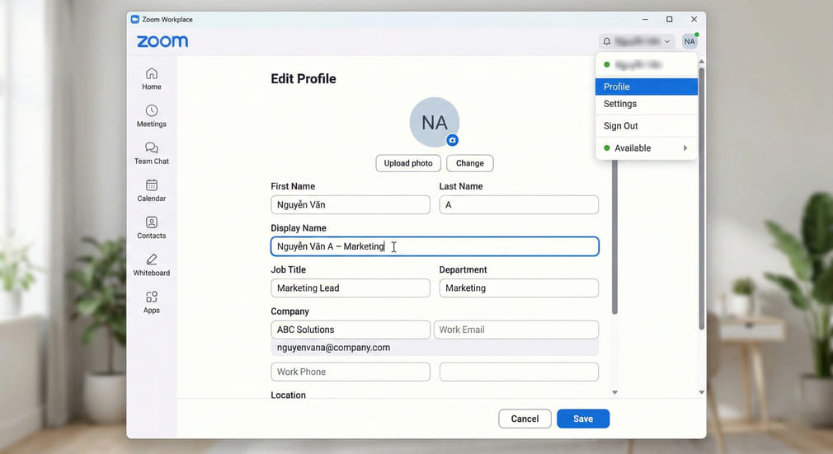Save the profile changes
Image resolution: width=833 pixels, height=454 pixels.
click(583, 419)
